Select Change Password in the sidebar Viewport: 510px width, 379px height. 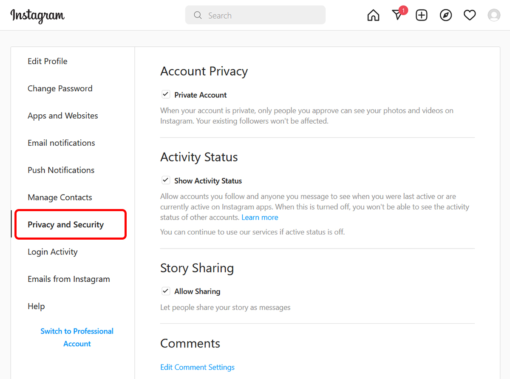pos(60,88)
